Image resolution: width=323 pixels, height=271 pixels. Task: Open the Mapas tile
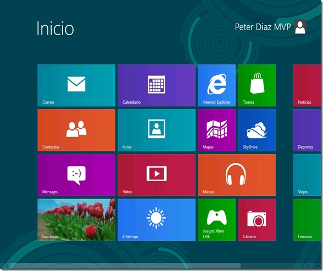point(216,130)
